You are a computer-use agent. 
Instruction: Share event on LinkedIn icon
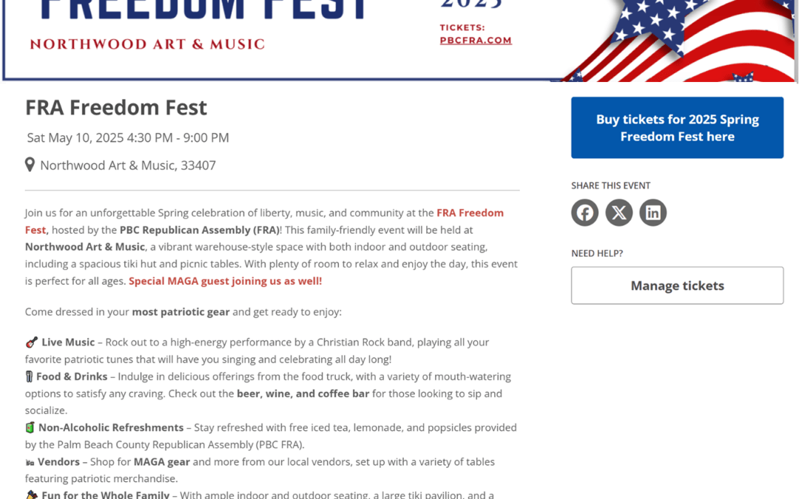653,212
